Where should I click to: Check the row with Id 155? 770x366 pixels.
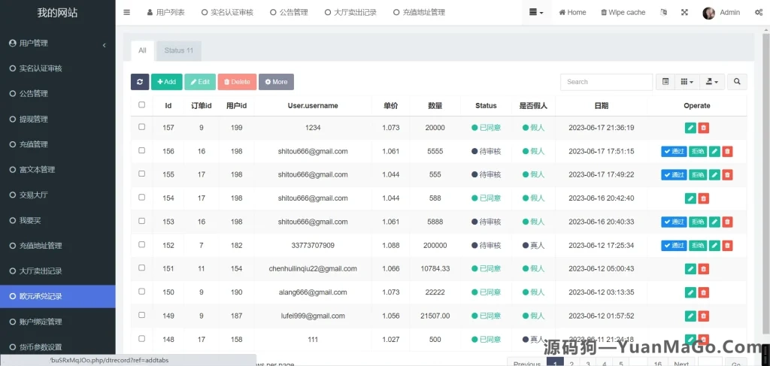[142, 174]
